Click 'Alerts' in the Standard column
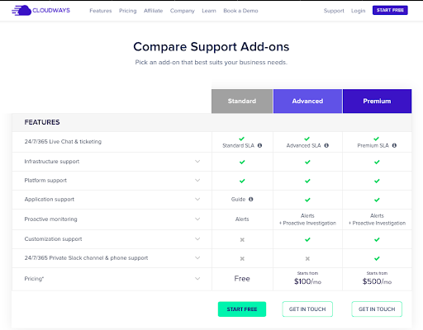 coord(242,219)
